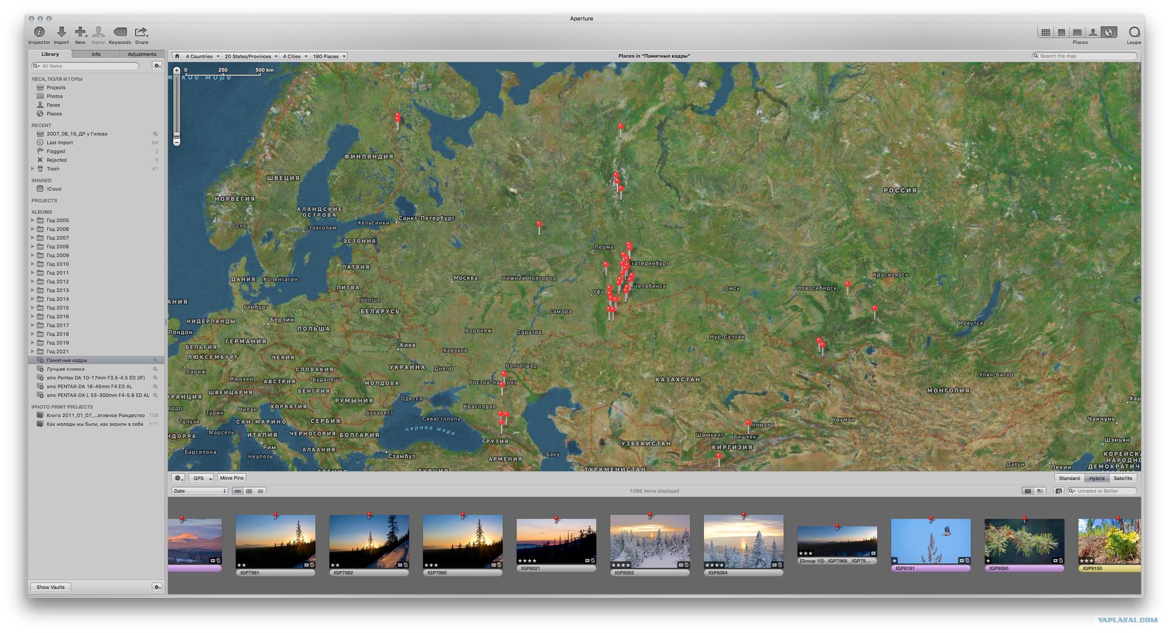This screenshot has width=1169, height=633.
Task: Open the GPS dropdown menu
Action: [201, 478]
